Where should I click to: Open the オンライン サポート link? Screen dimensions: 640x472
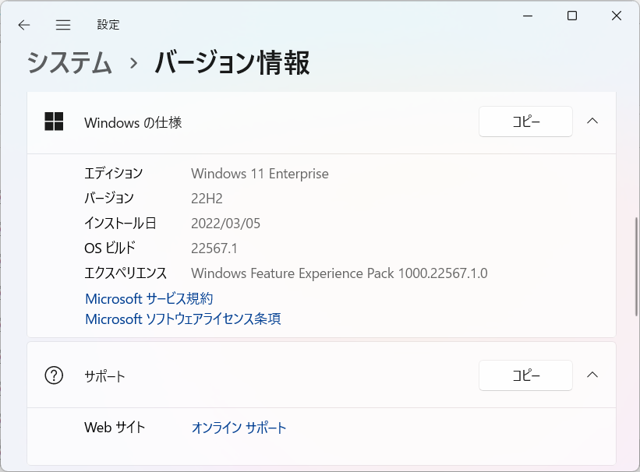tap(239, 428)
